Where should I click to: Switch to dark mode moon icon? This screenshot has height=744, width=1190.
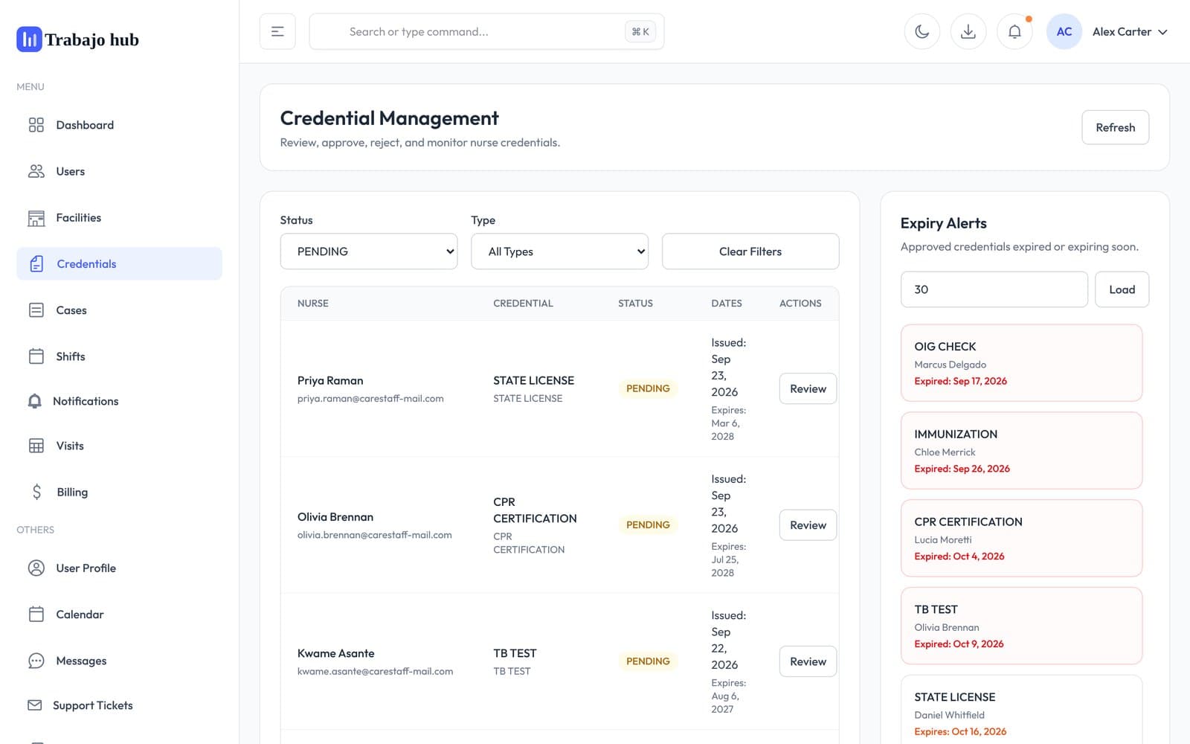point(922,31)
